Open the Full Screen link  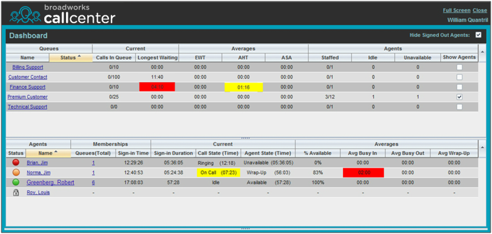(457, 11)
